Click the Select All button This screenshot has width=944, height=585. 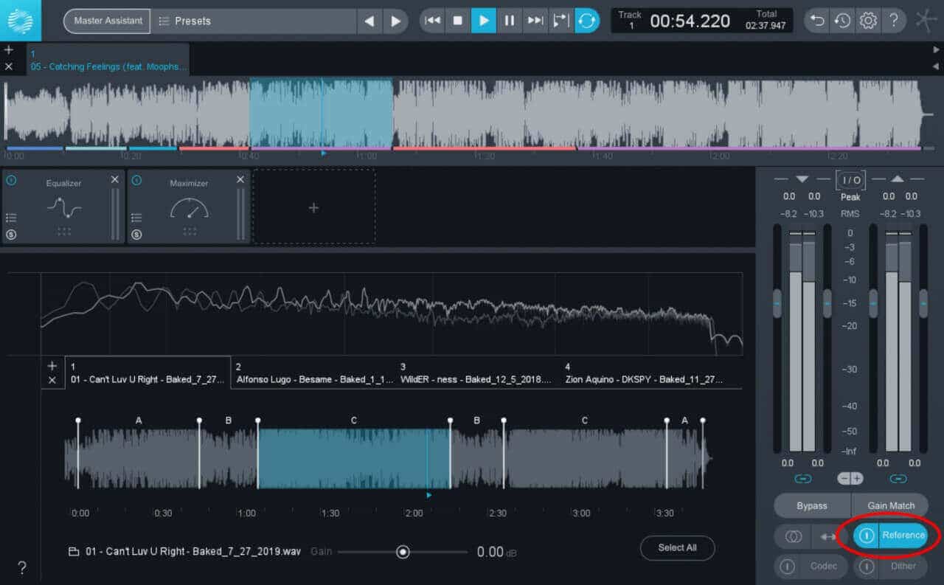point(677,547)
